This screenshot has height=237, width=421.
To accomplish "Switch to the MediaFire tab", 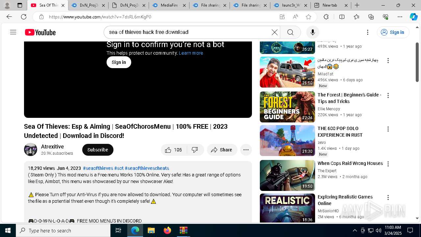I will click(169, 5).
